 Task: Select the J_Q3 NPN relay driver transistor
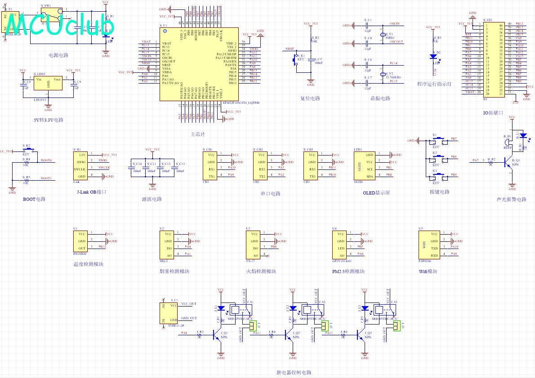tap(361, 335)
